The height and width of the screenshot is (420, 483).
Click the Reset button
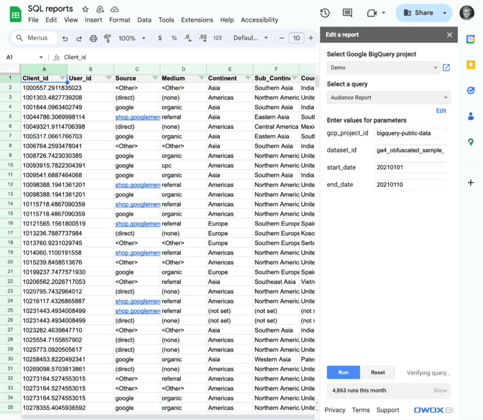click(378, 372)
